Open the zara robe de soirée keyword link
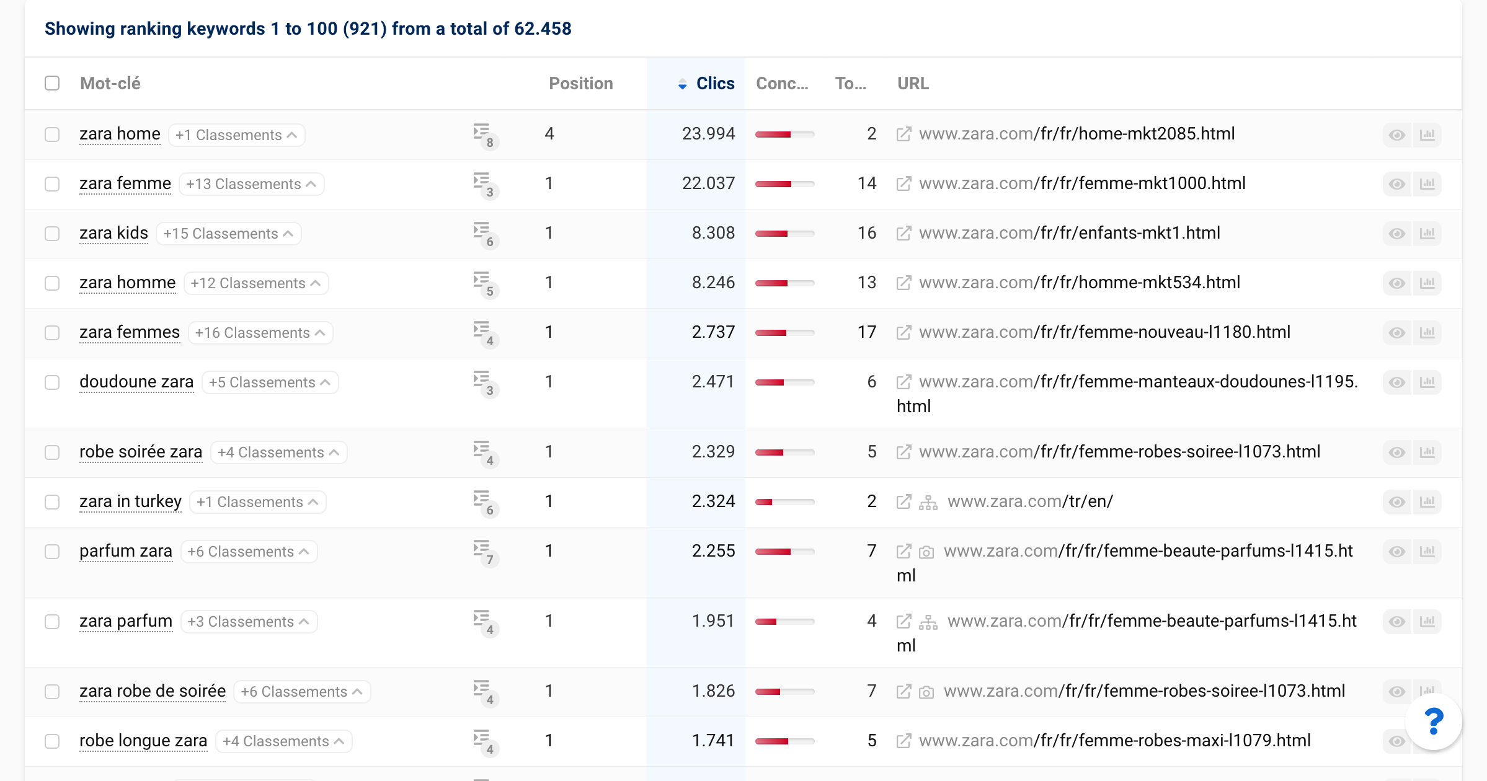Screen dimensions: 1487x781 pyautogui.click(x=153, y=692)
